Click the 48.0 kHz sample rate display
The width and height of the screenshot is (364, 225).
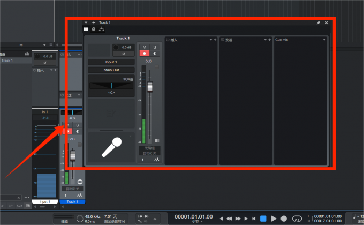tap(93, 216)
